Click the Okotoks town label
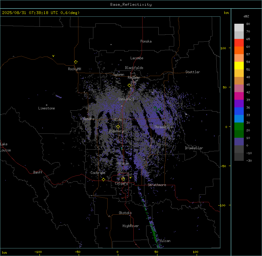Viewport: 262px width, 256px height. click(x=125, y=213)
